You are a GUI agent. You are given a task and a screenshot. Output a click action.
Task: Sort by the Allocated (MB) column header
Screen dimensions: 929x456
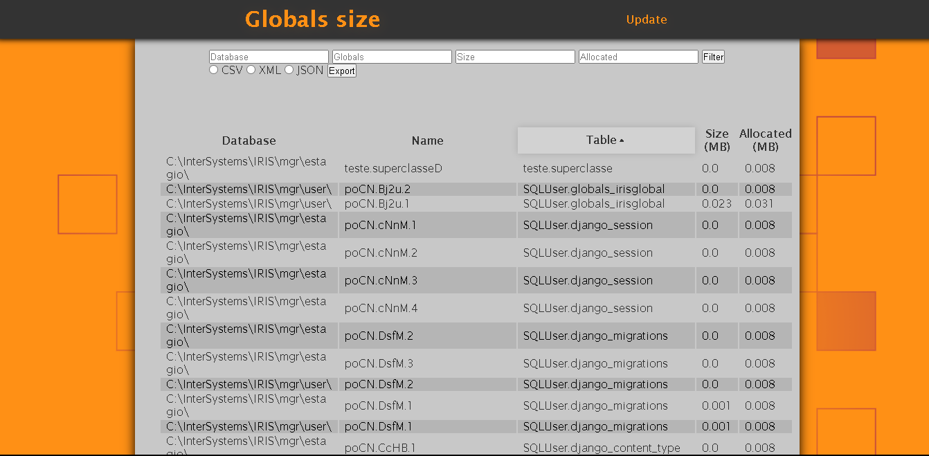pos(766,140)
